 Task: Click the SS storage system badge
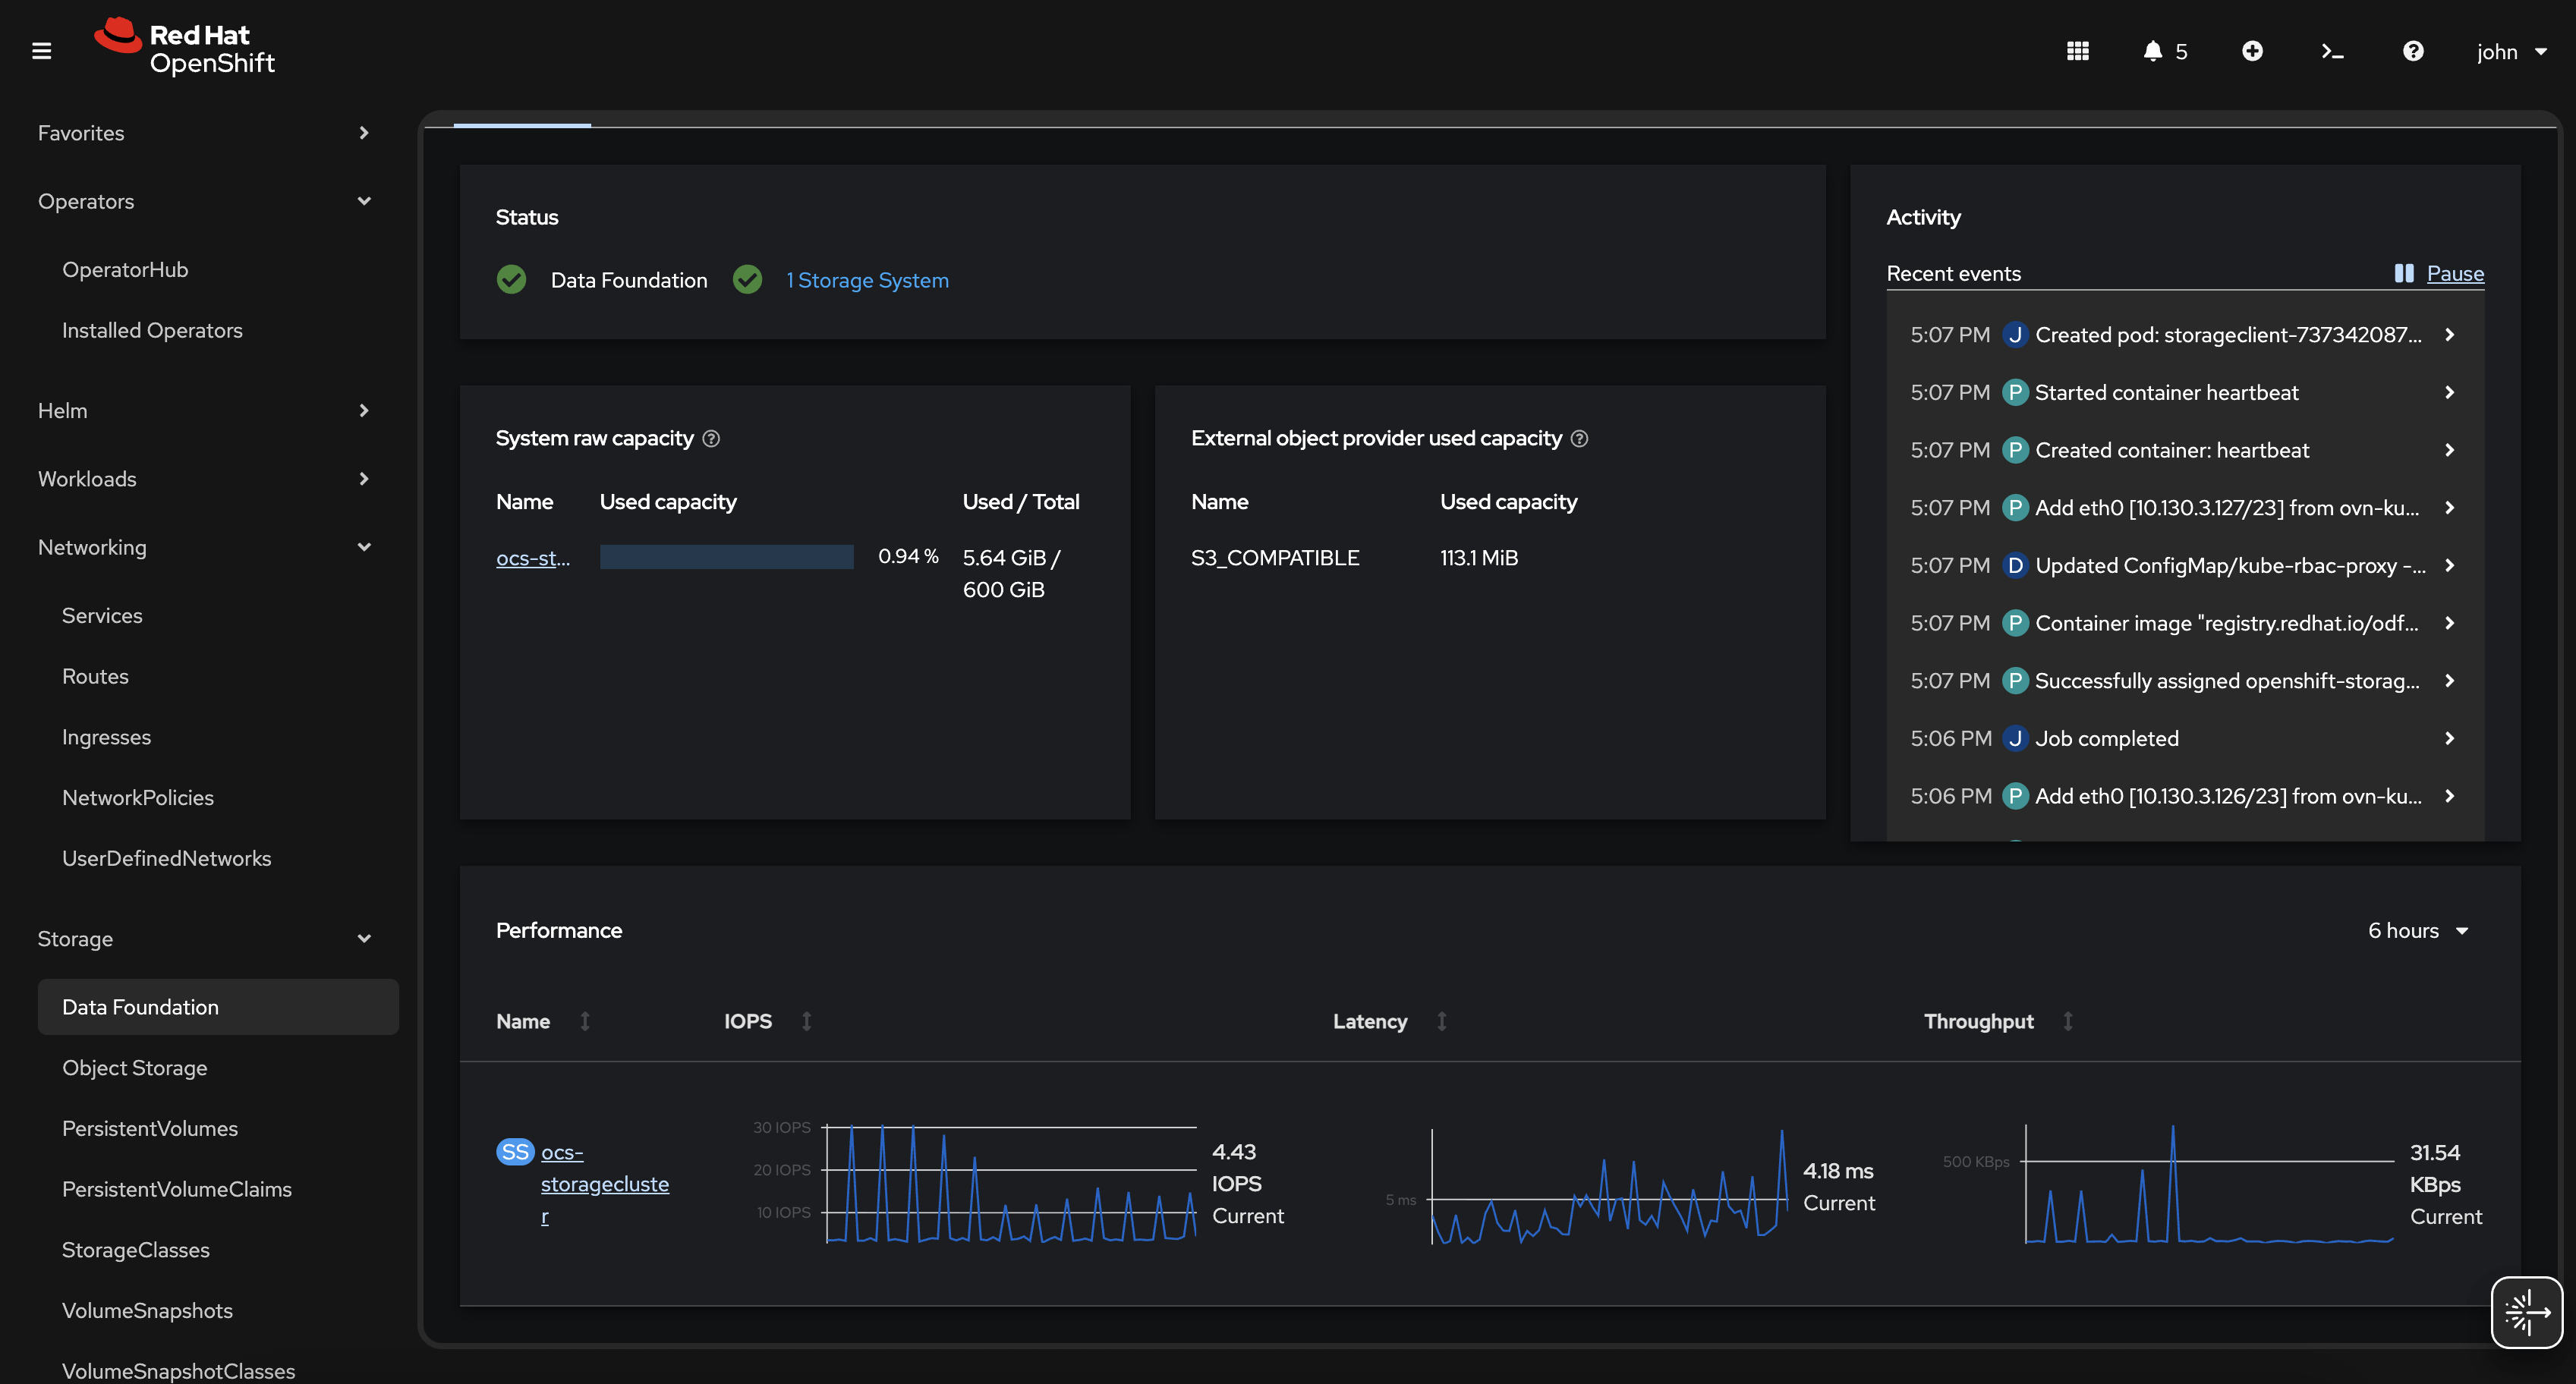coord(515,1152)
